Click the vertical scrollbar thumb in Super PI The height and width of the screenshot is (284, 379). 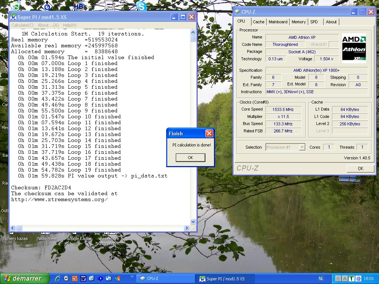(193, 38)
